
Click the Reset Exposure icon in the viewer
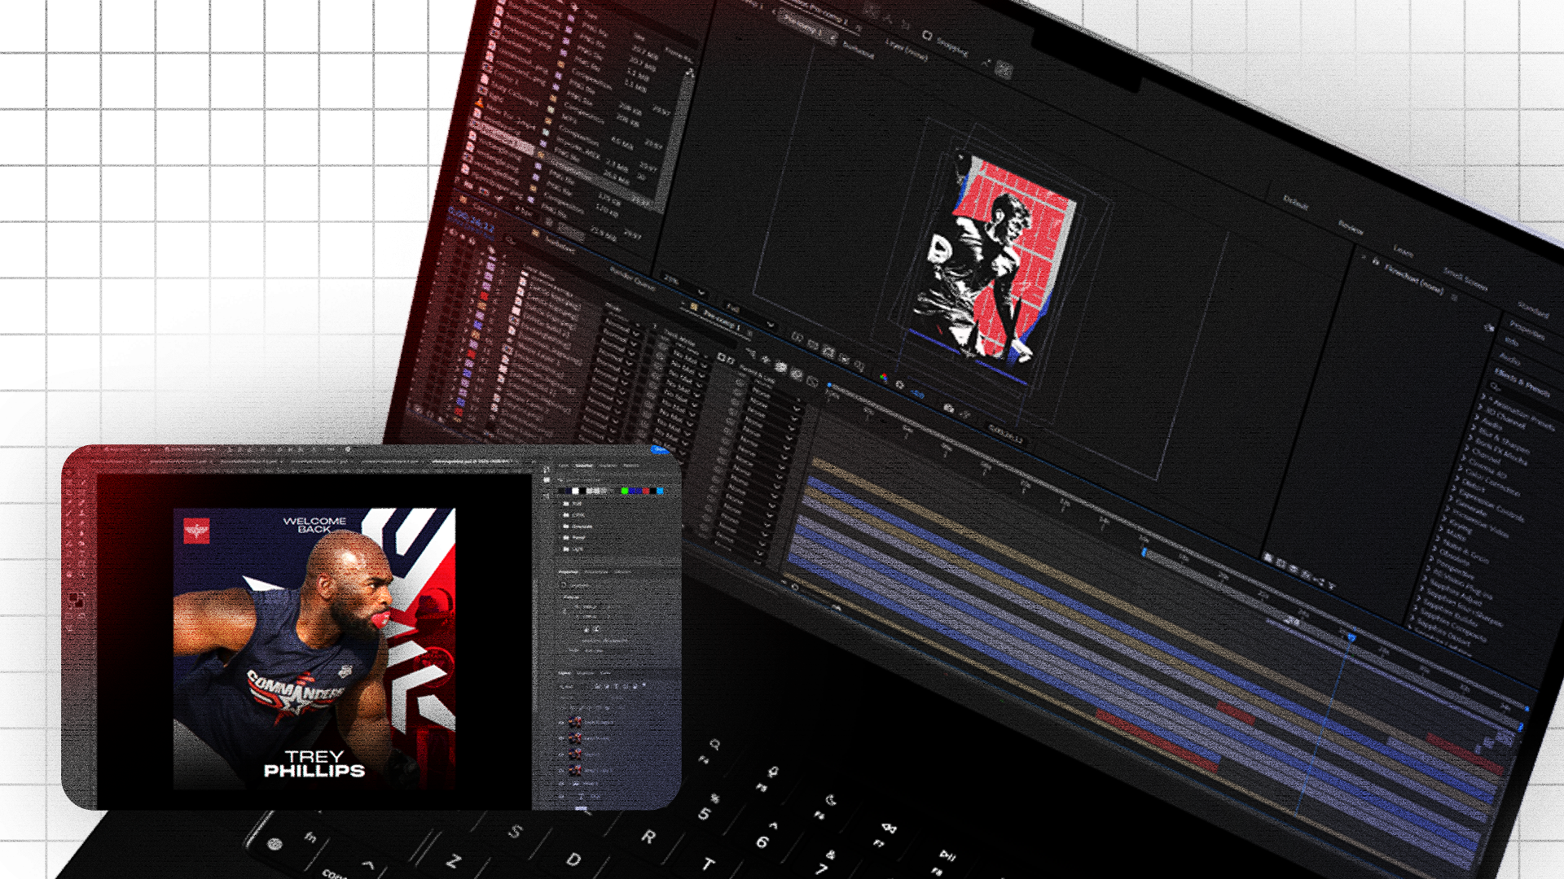pos(899,385)
